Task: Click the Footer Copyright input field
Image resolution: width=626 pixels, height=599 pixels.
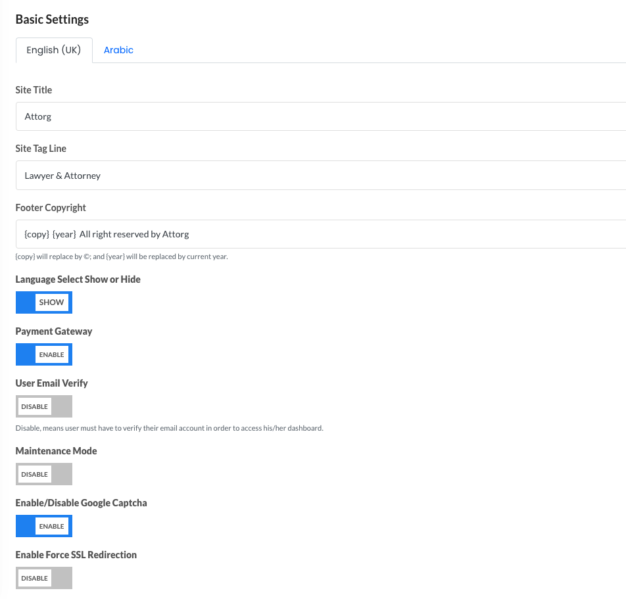Action: tap(321, 234)
